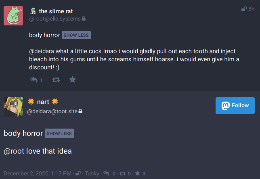Click the reply icon in nart's post footer
Screen dimensions: 260x179
coord(106,174)
